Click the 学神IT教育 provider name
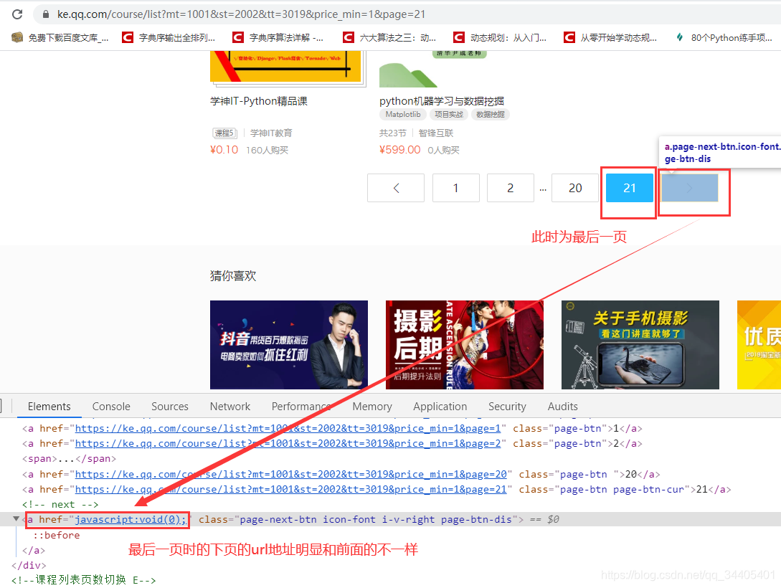 271,133
